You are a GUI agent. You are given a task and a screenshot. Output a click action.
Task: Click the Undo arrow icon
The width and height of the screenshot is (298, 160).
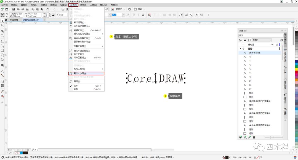pyautogui.click(x=48, y=9)
